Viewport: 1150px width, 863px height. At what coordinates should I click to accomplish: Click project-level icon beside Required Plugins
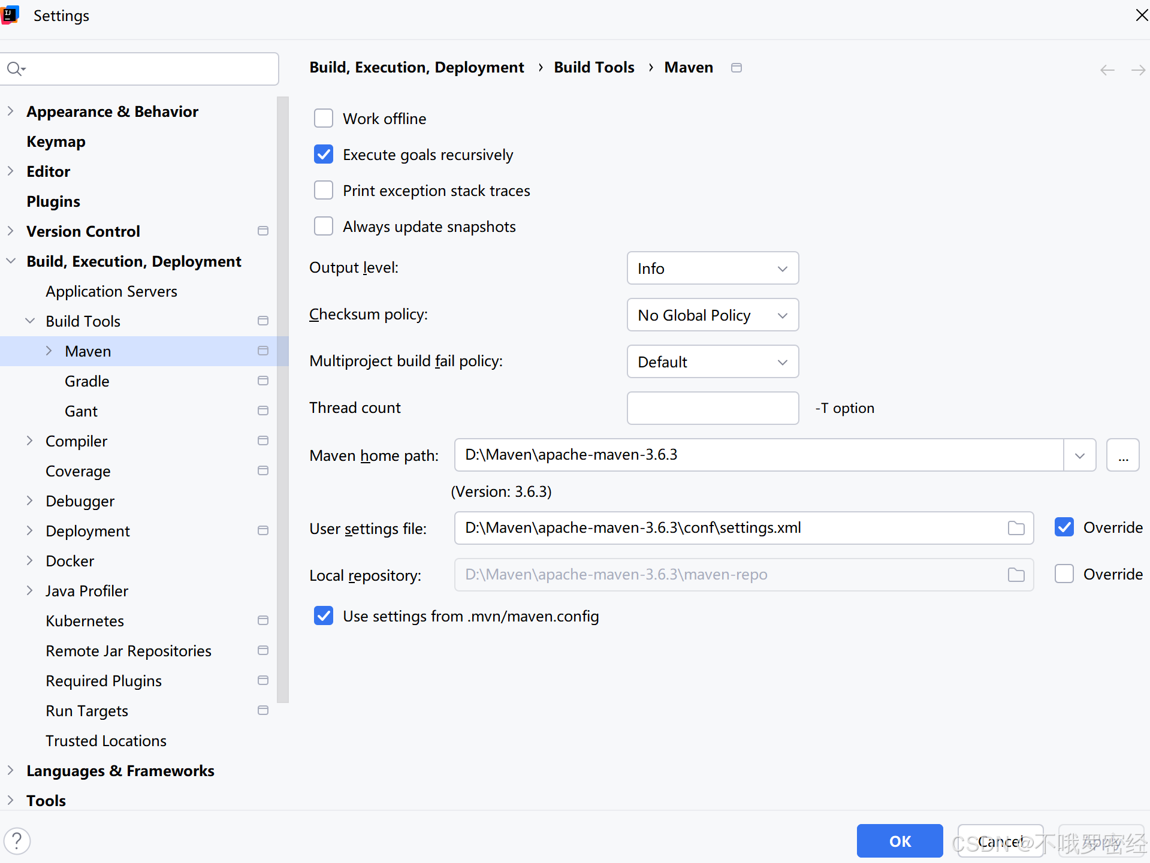coord(262,680)
